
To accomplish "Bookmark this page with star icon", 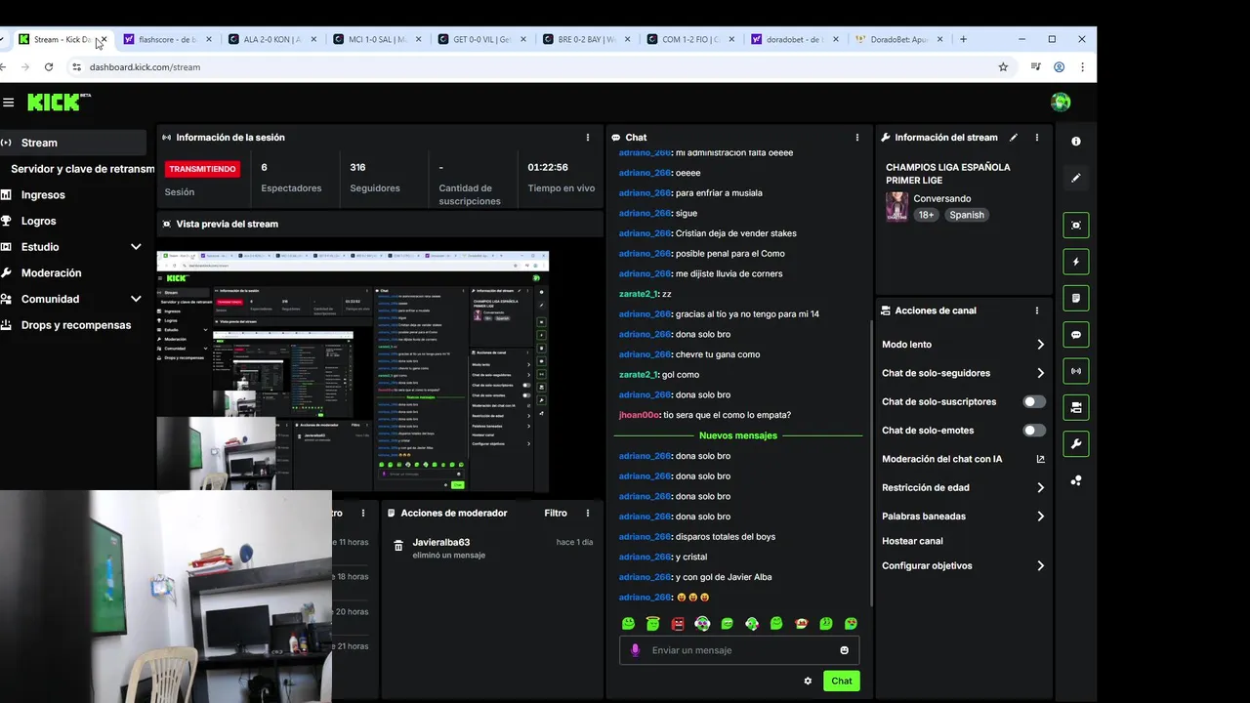I will [1003, 67].
